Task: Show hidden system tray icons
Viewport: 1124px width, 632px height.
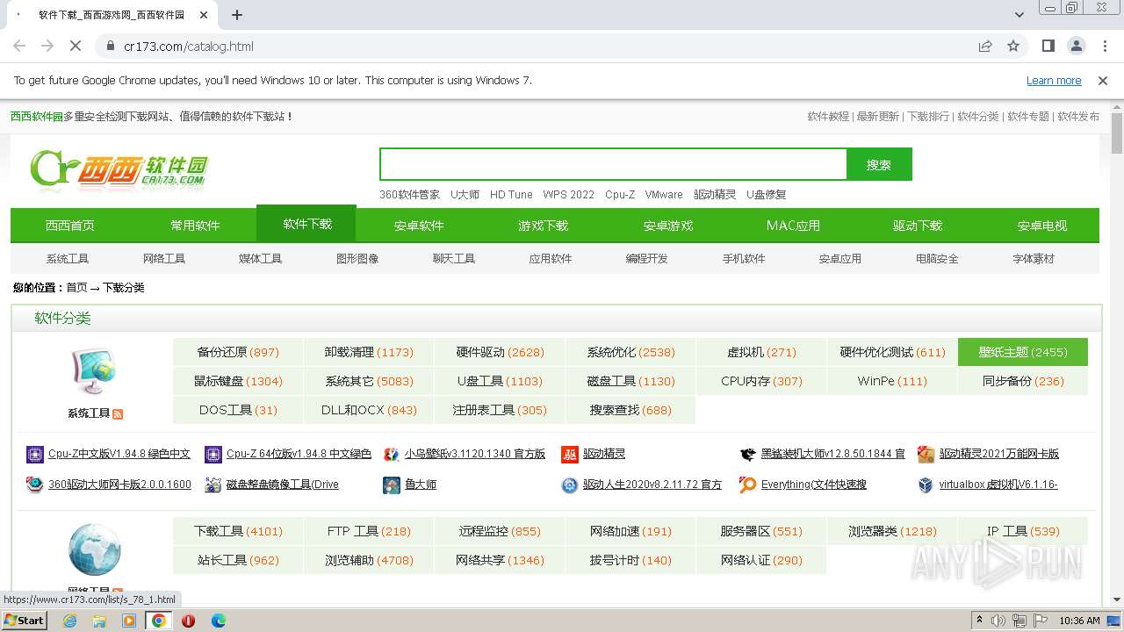Action: 979,621
